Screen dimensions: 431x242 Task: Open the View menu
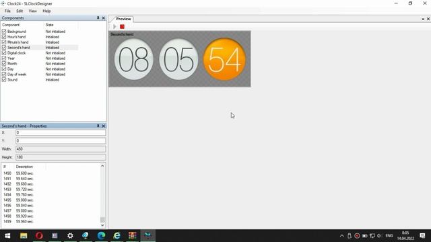tap(32, 11)
